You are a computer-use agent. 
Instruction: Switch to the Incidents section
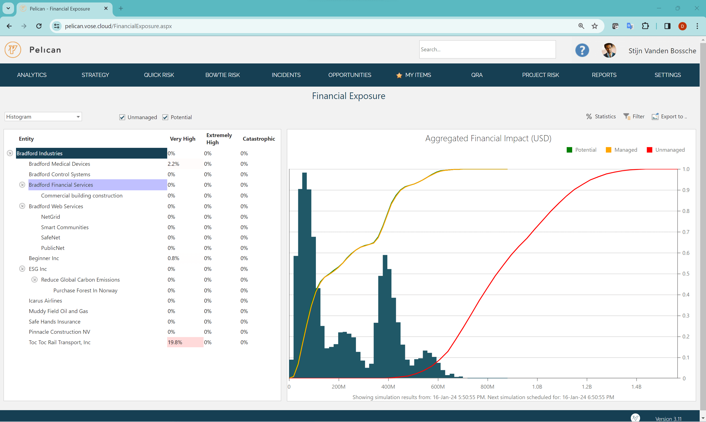(286, 75)
